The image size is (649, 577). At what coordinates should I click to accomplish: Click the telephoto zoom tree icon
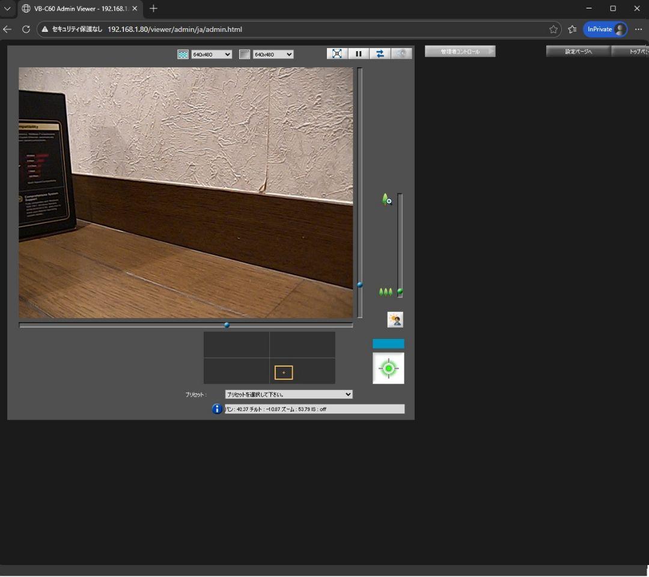click(387, 200)
